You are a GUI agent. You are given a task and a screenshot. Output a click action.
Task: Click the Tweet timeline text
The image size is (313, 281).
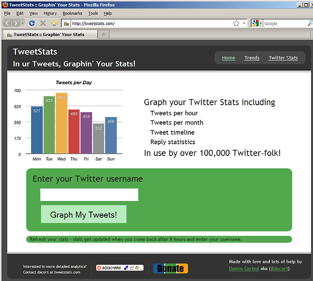tap(173, 132)
